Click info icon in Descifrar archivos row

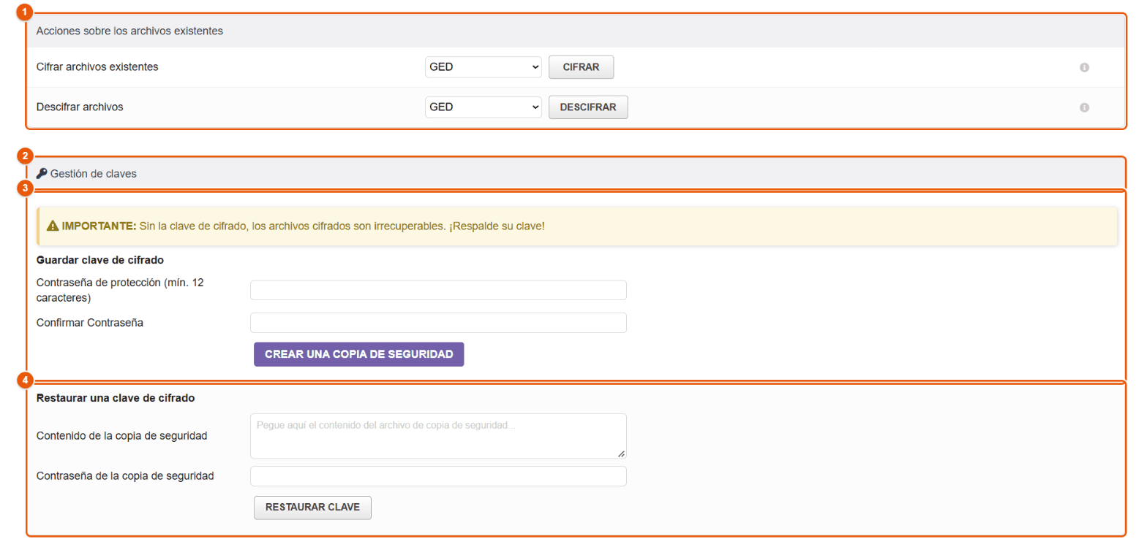pyautogui.click(x=1084, y=107)
